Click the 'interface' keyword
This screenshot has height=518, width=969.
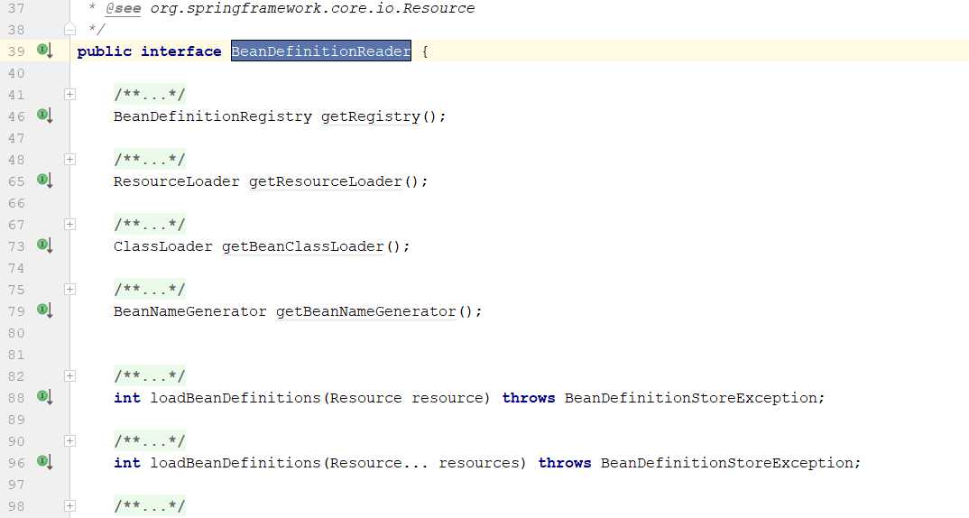coord(180,51)
